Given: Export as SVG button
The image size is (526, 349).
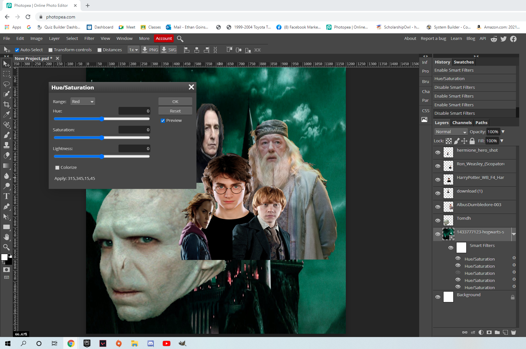Looking at the screenshot, I should pos(169,50).
